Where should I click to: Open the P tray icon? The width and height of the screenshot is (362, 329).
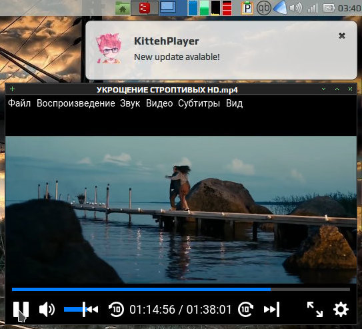click(x=247, y=8)
